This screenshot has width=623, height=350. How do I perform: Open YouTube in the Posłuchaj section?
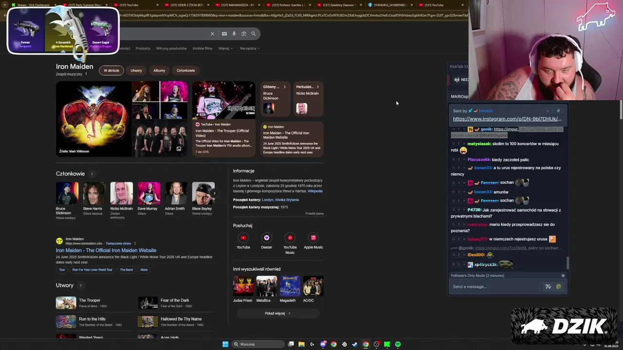click(x=243, y=241)
